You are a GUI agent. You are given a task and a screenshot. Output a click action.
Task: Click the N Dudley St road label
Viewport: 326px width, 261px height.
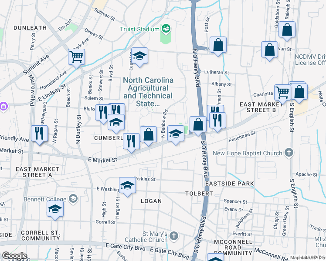click(78, 129)
